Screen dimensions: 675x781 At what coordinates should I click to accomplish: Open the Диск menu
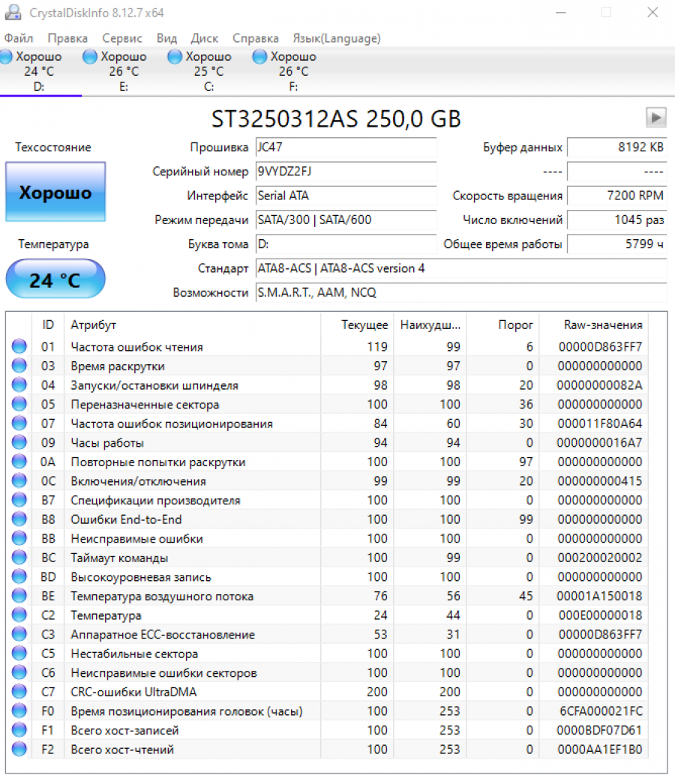[x=205, y=38]
